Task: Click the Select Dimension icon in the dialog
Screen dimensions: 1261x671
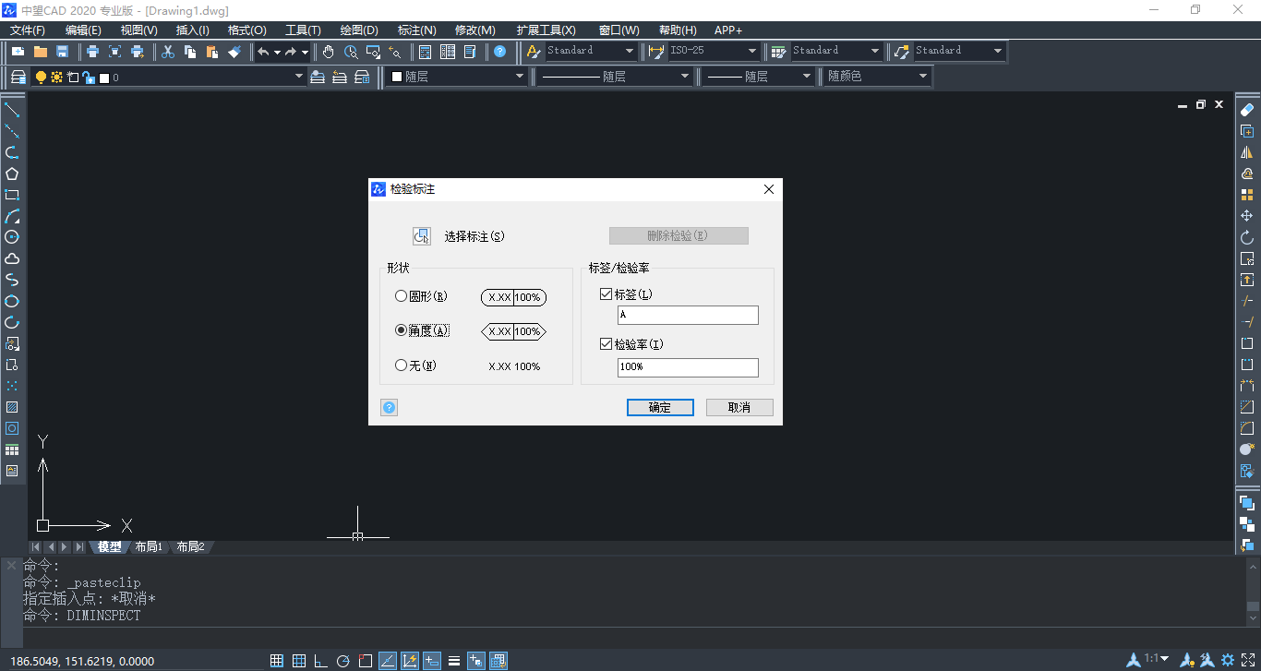Action: pos(422,235)
